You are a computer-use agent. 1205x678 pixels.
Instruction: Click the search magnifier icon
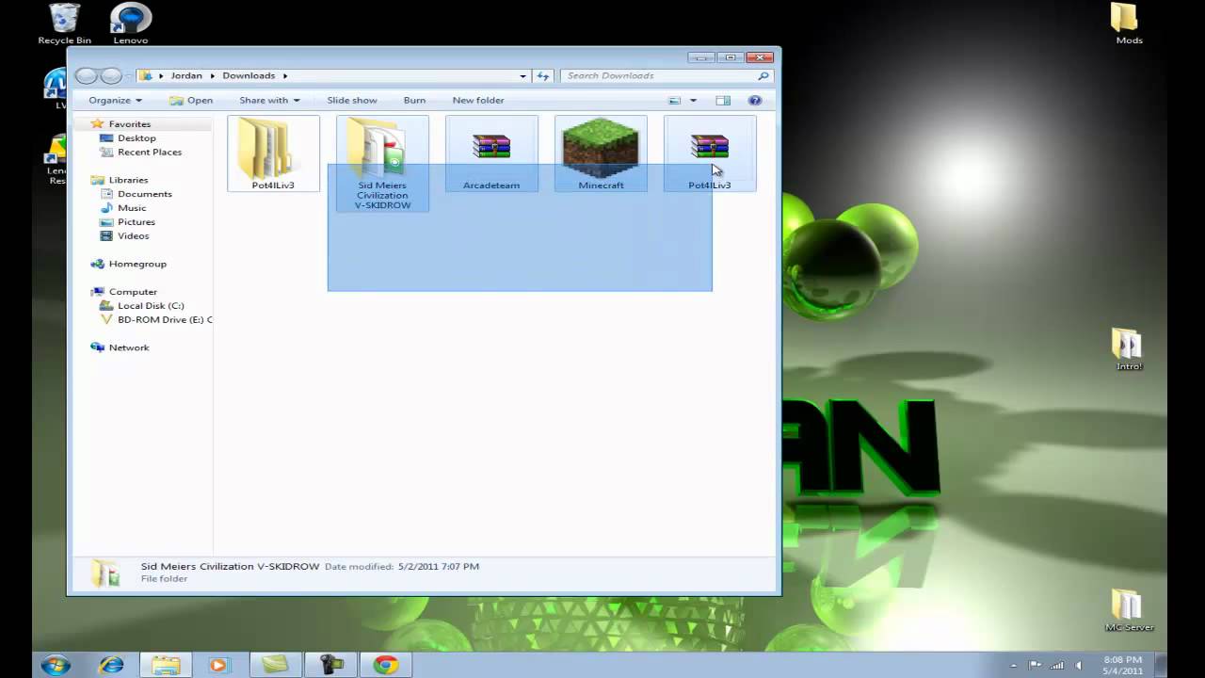coord(763,75)
